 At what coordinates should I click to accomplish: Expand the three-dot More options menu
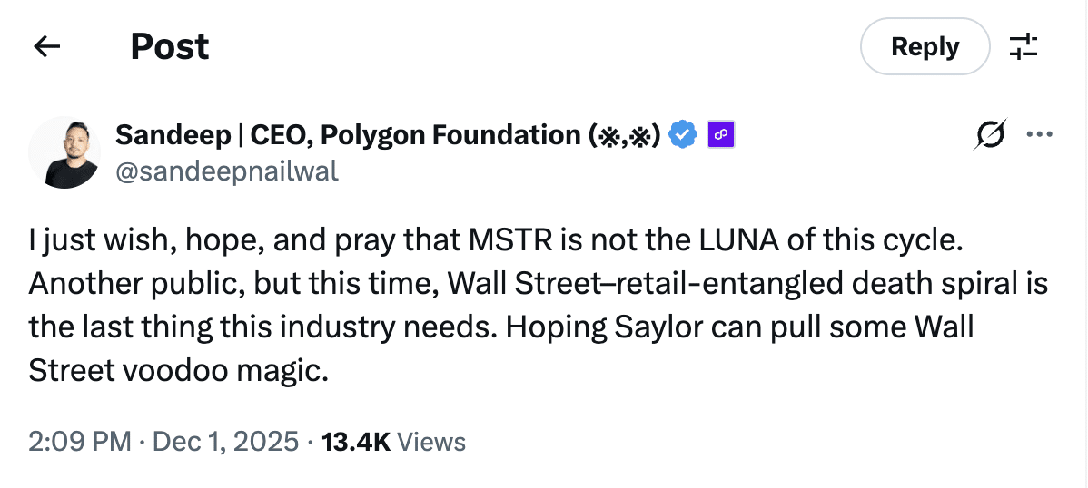(x=1038, y=135)
